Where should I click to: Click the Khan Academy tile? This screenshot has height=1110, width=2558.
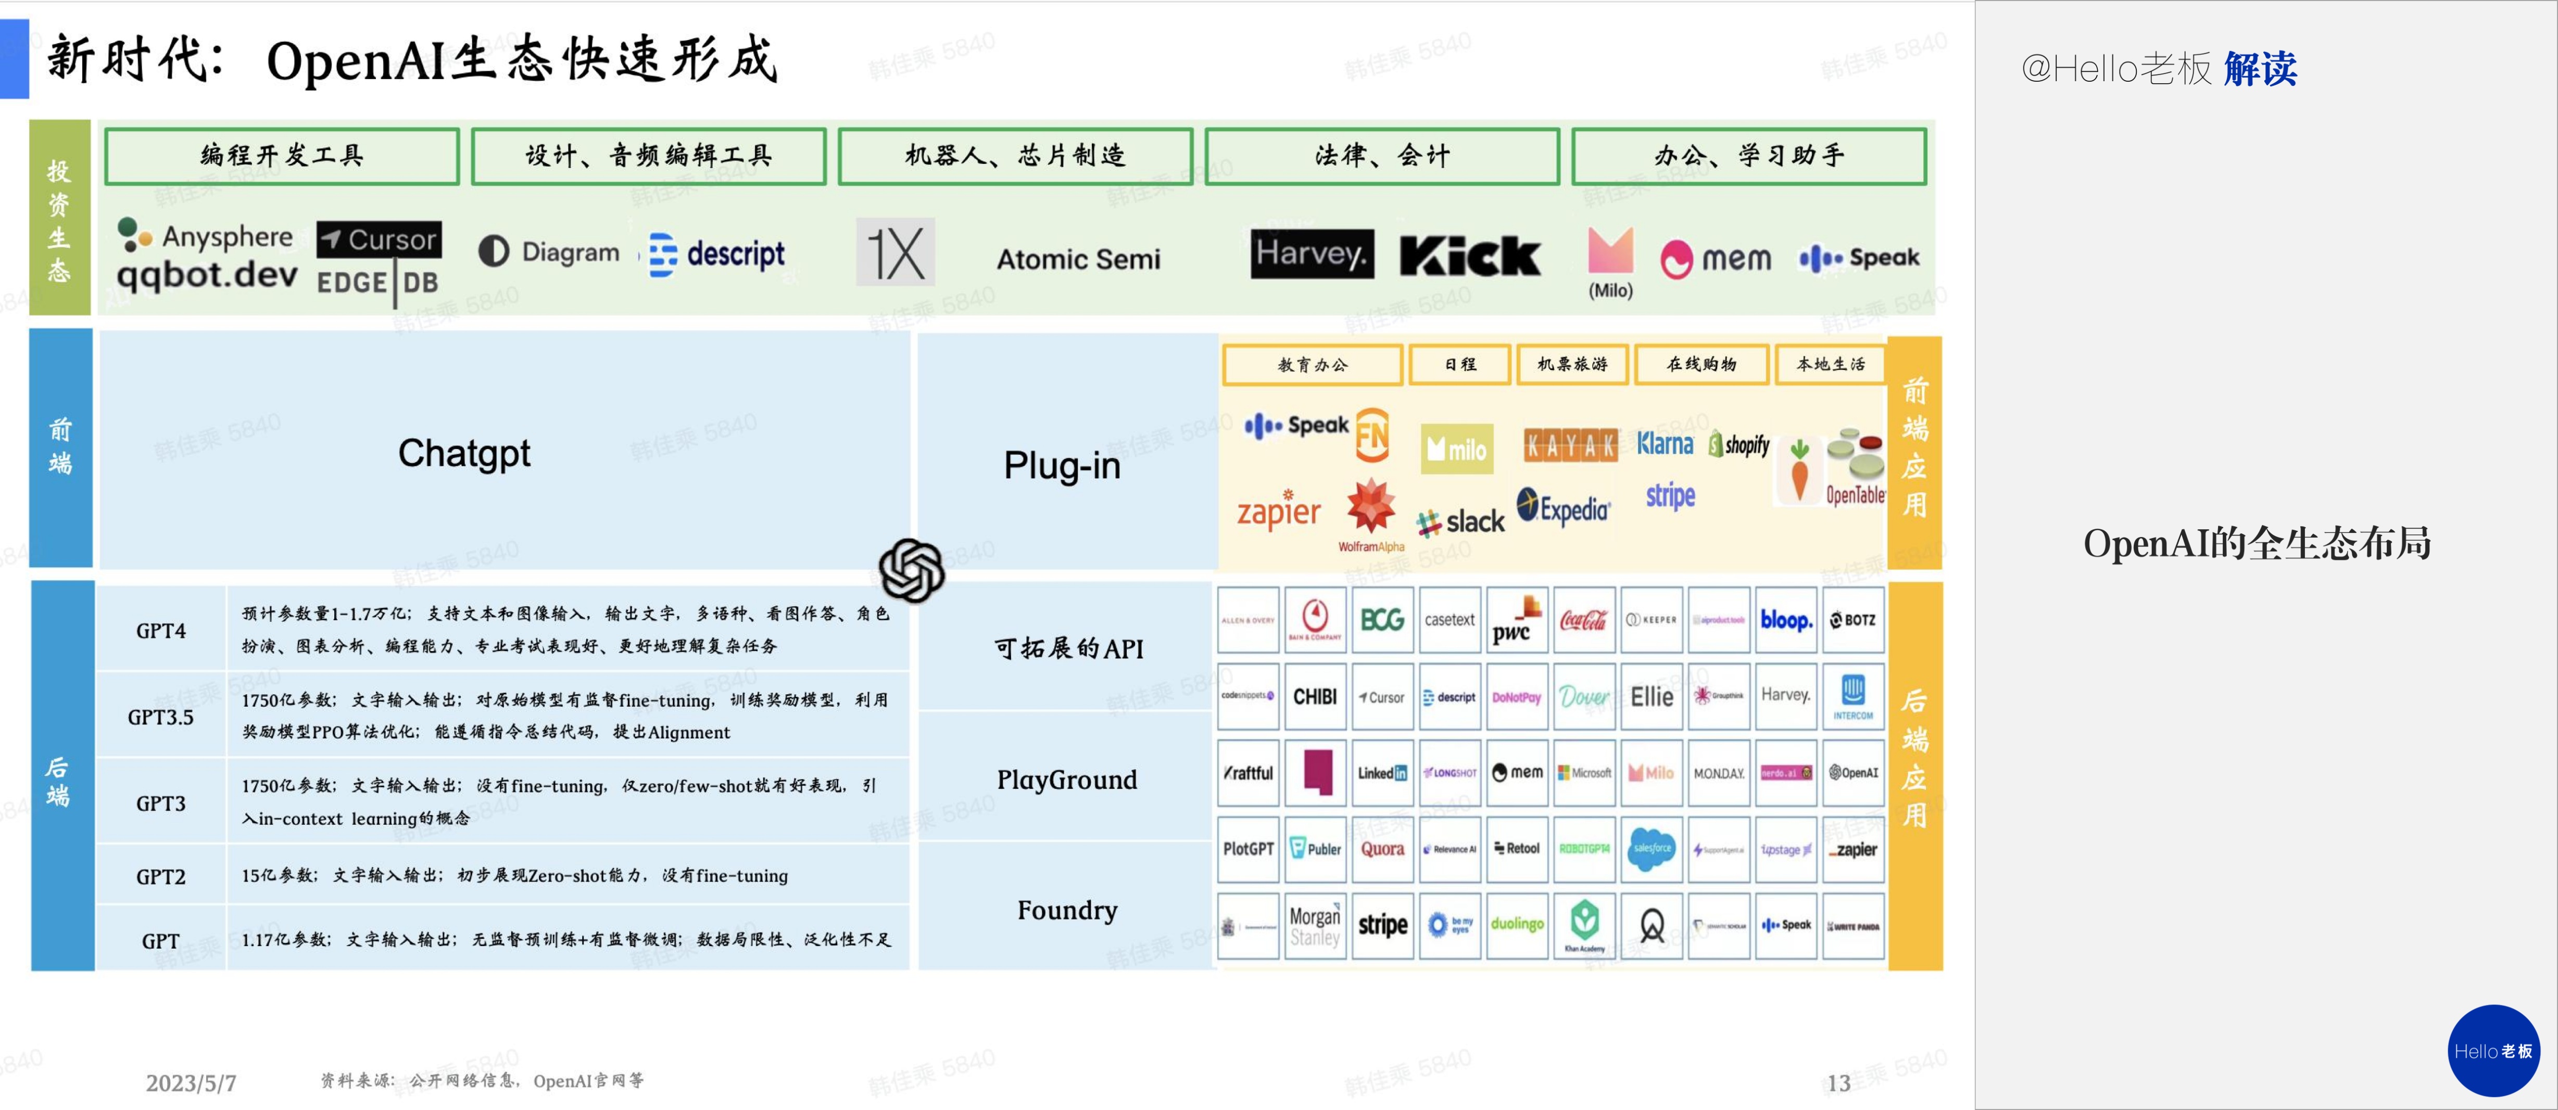(x=1584, y=925)
